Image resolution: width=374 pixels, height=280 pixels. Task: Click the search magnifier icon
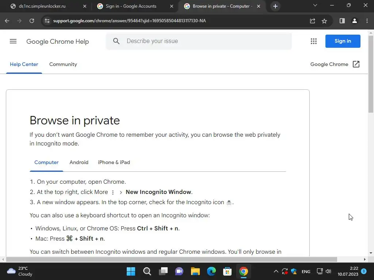pyautogui.click(x=116, y=41)
